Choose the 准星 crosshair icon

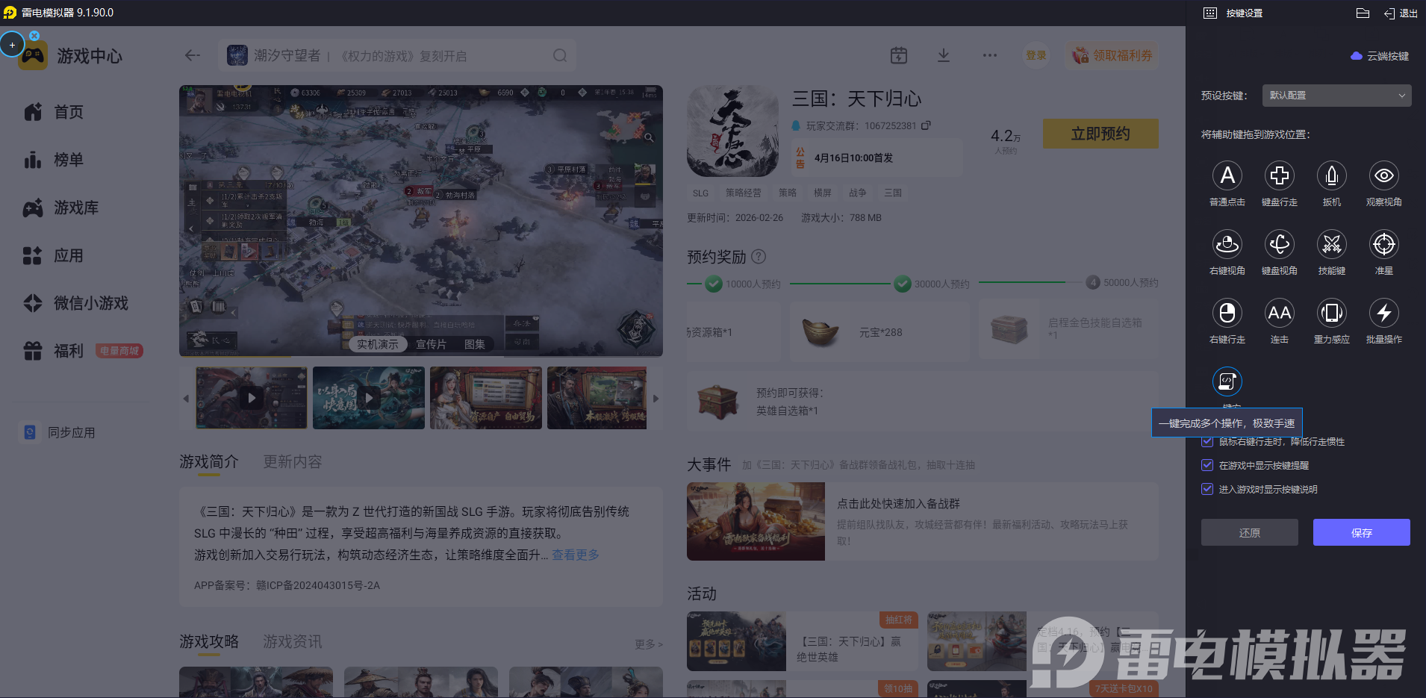(x=1383, y=244)
